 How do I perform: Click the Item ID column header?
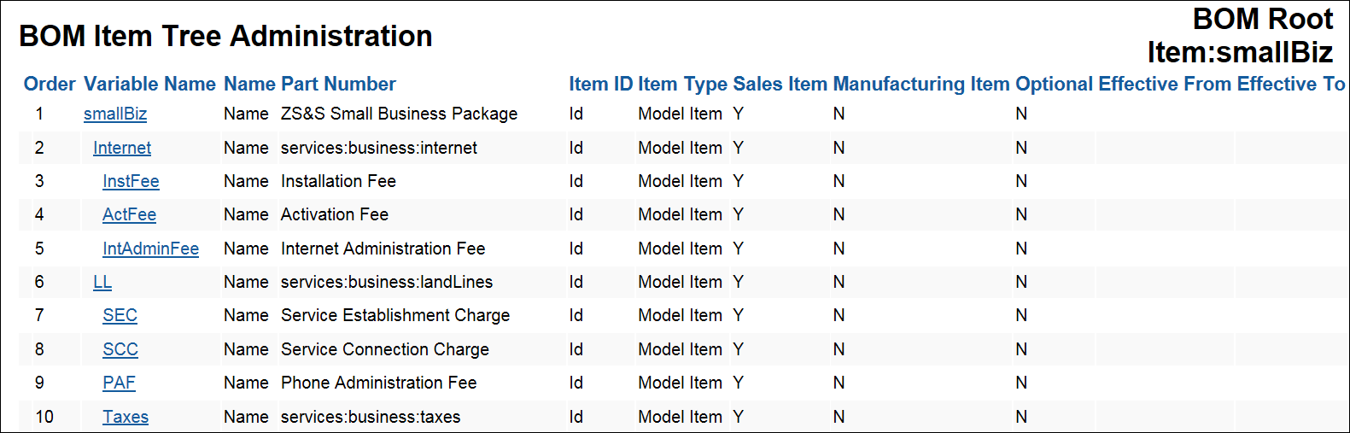click(x=601, y=84)
